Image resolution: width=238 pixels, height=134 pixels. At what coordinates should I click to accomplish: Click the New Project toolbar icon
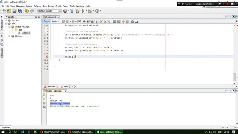9,11
